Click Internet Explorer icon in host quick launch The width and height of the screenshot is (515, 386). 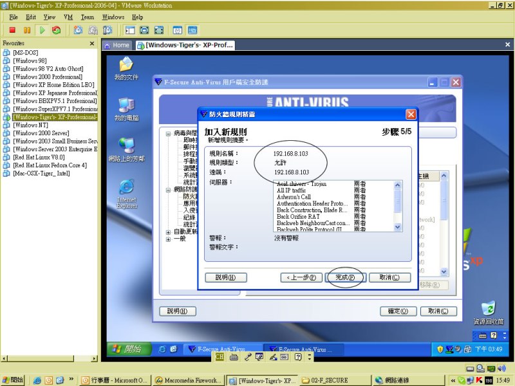[x=37, y=380]
